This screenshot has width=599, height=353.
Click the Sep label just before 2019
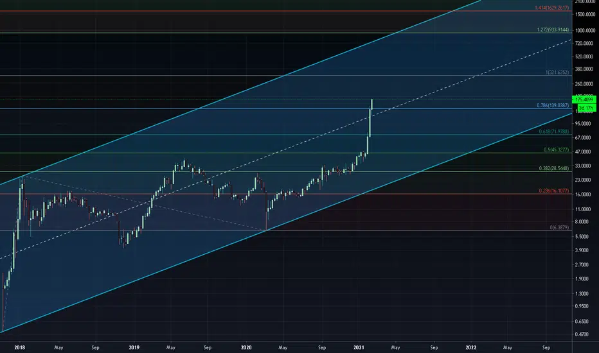(96, 348)
